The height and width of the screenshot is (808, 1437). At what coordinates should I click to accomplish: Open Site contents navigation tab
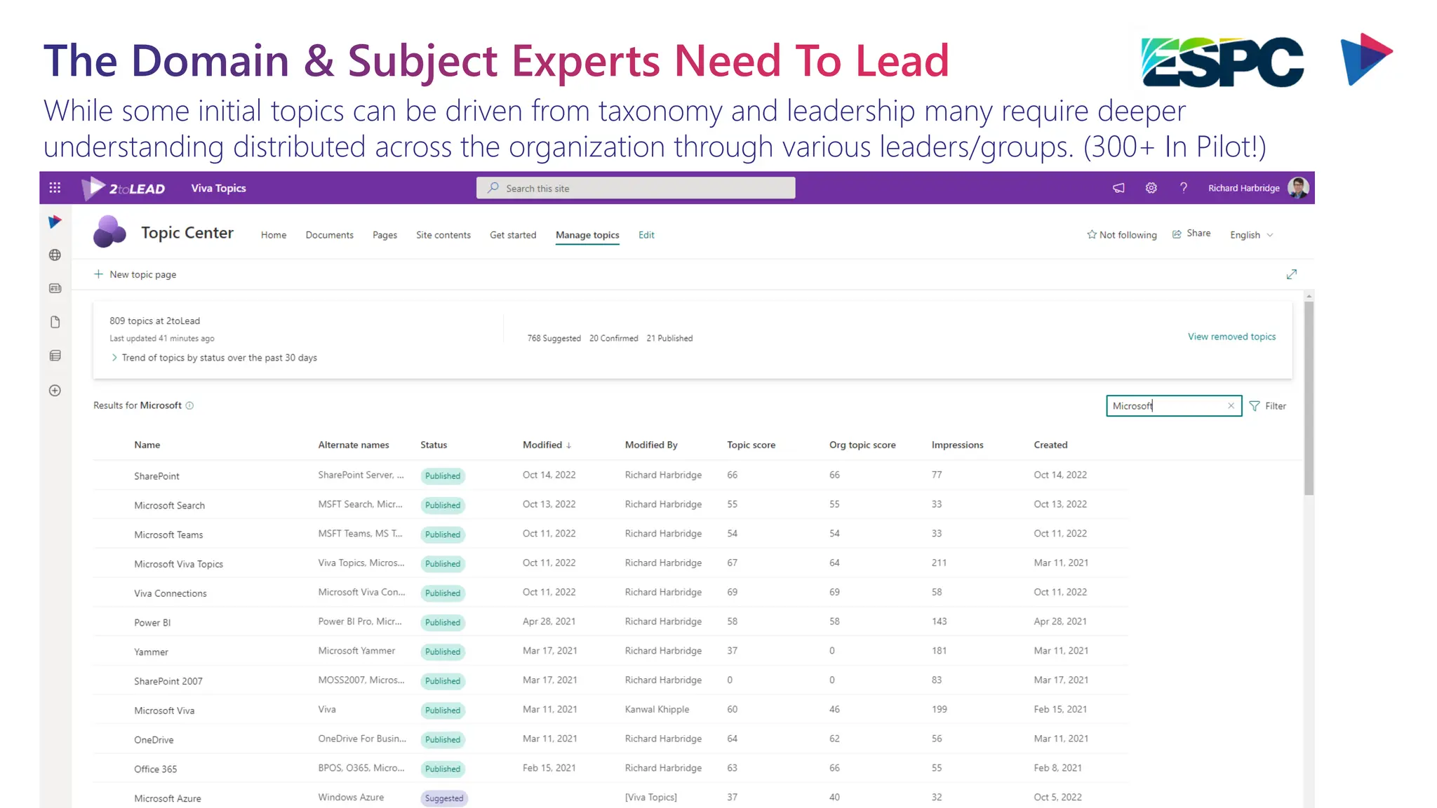click(443, 235)
